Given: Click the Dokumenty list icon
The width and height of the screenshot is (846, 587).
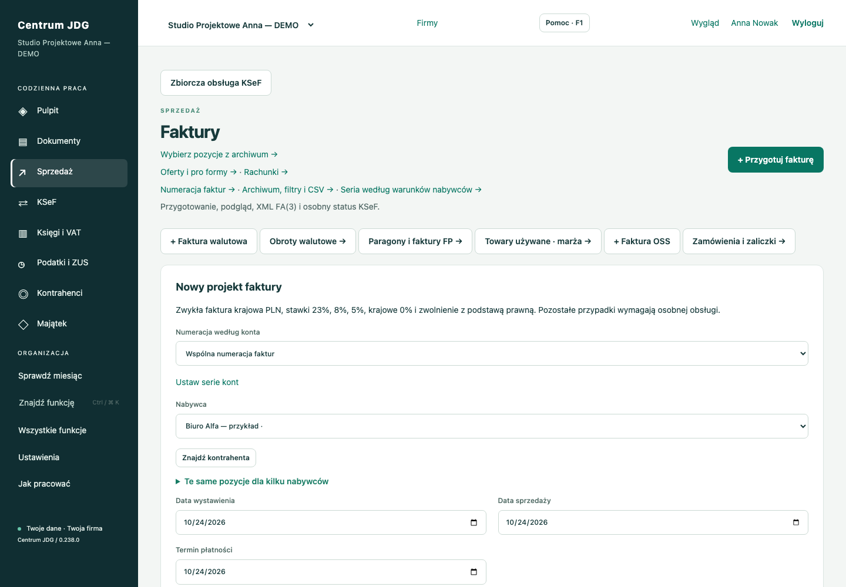Looking at the screenshot, I should pos(23,142).
